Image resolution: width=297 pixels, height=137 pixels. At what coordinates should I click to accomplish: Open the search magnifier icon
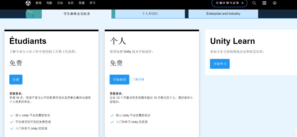pyautogui.click(x=254, y=3)
